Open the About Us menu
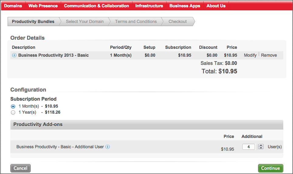 click(x=216, y=6)
